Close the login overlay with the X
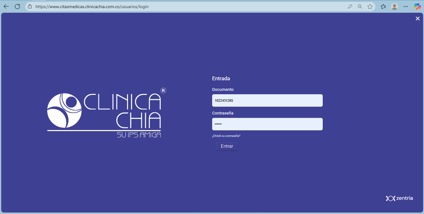Image resolution: width=424 pixels, height=214 pixels. (x=418, y=19)
